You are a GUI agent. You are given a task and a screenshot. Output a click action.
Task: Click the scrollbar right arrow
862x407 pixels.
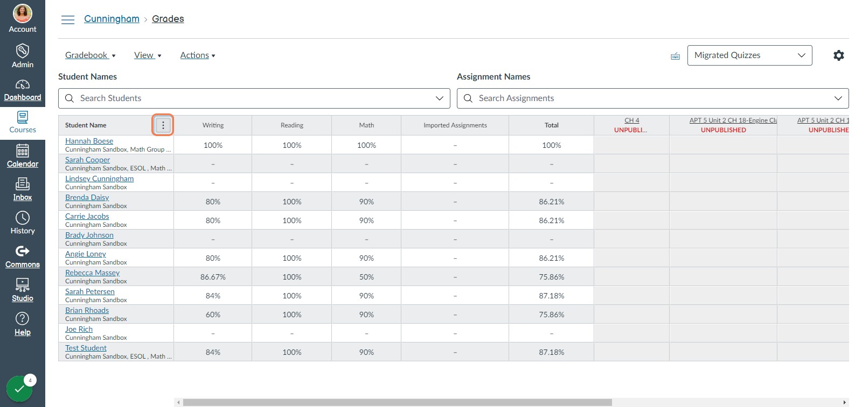[844, 402]
